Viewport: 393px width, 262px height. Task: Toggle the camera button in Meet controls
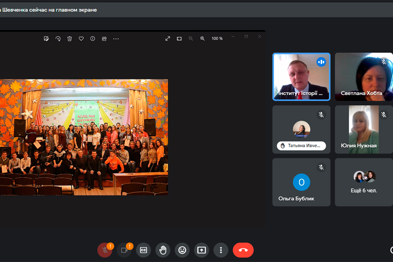click(x=124, y=250)
